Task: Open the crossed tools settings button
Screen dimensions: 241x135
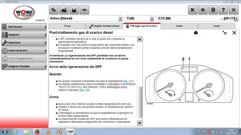Action: 192,10
